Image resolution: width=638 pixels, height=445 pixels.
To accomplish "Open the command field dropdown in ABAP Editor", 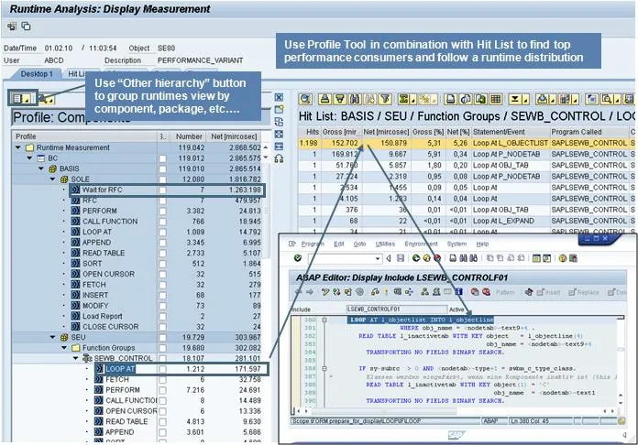I will 378,258.
